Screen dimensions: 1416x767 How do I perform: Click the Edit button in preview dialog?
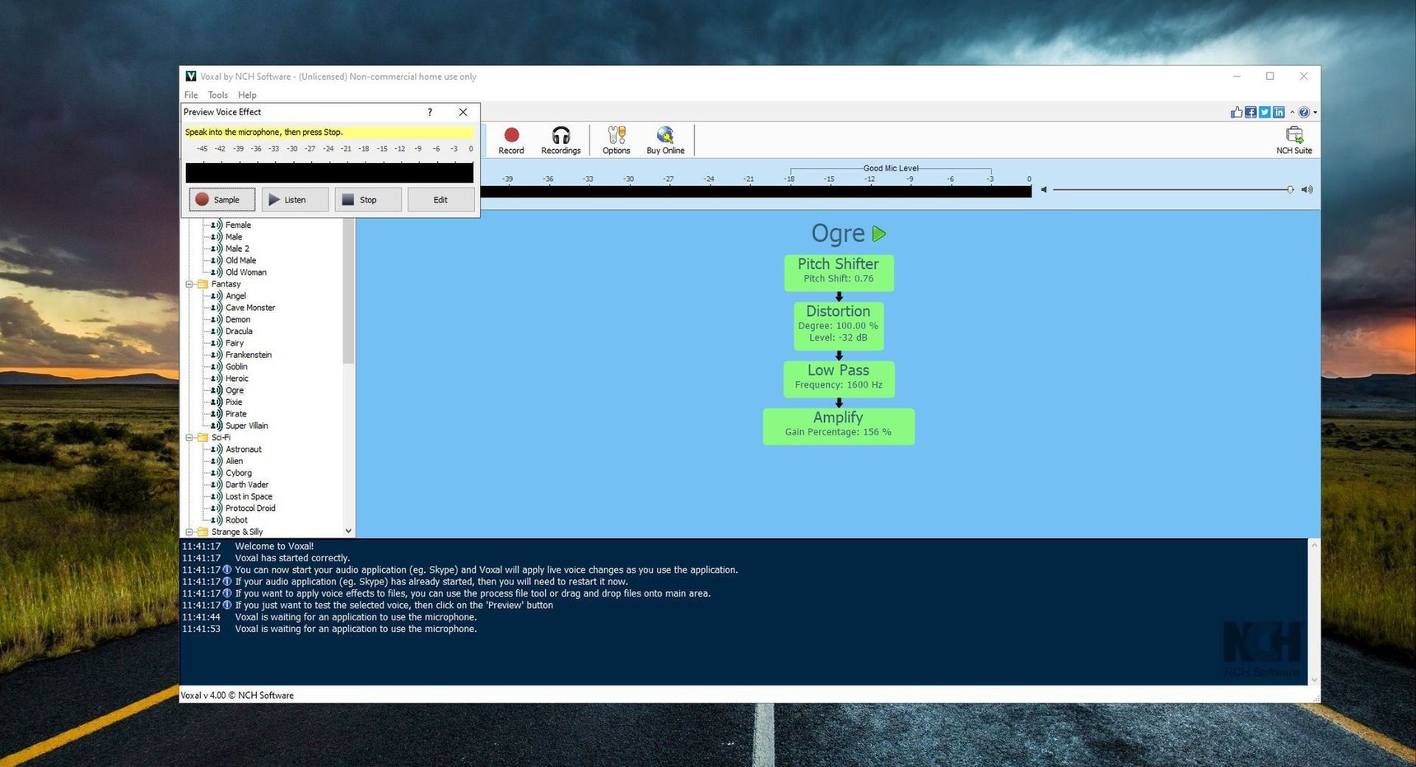point(440,200)
